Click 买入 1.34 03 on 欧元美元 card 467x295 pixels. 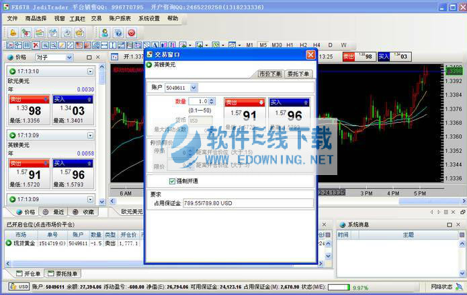point(73,110)
